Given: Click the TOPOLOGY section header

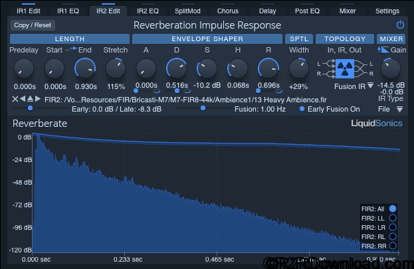Looking at the screenshot, I should (x=345, y=39).
